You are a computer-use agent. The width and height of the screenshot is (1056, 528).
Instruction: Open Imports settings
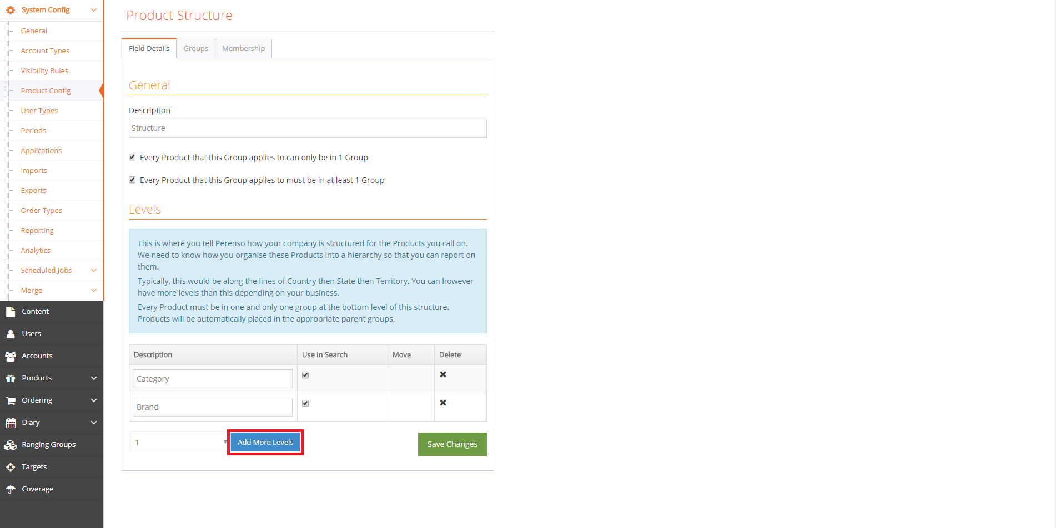(34, 170)
